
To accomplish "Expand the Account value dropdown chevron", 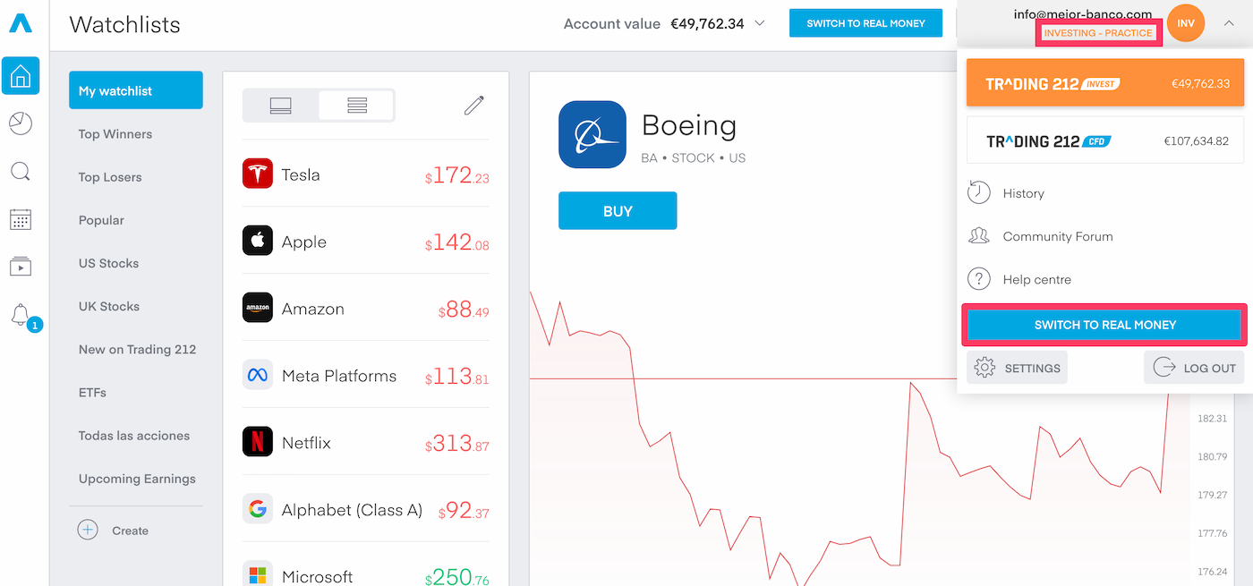I will tap(760, 23).
